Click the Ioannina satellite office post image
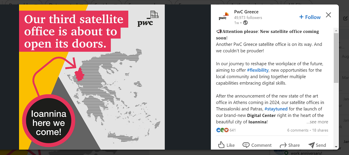Image resolution: width=349 pixels, height=155 pixels. (x=92, y=77)
